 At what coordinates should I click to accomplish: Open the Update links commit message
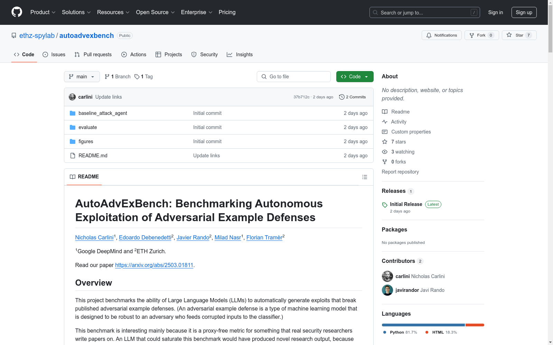pos(109,97)
